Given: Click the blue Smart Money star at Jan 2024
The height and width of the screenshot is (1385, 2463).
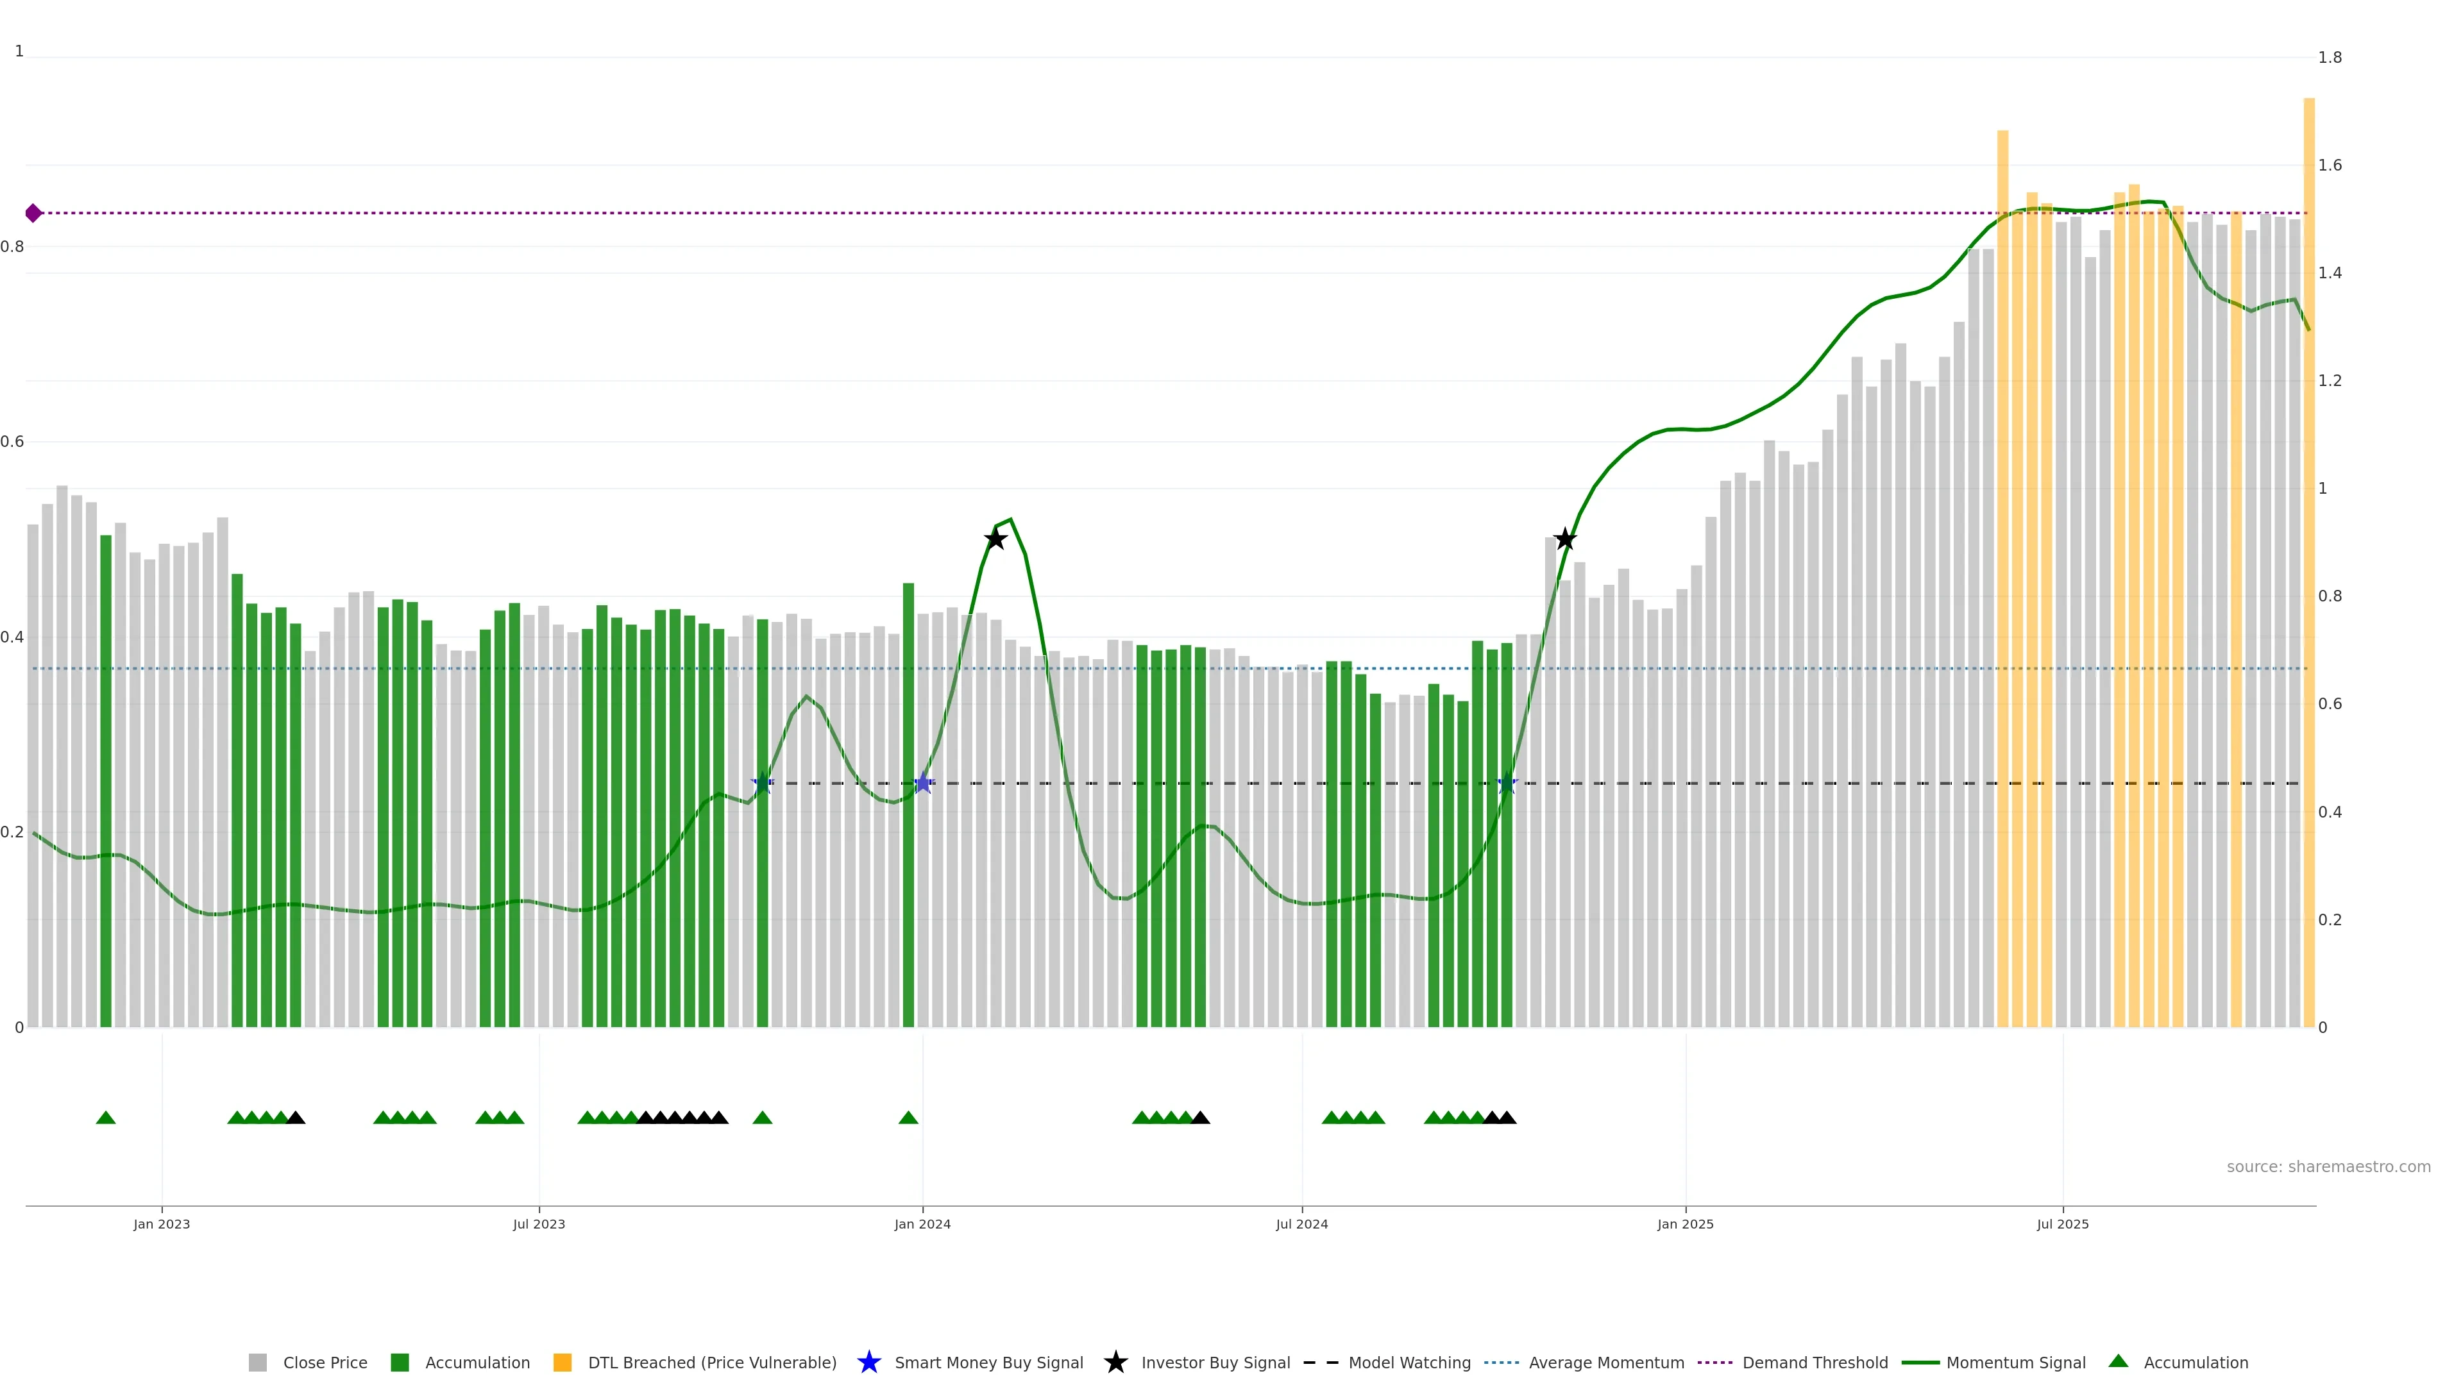Looking at the screenshot, I should tap(923, 784).
